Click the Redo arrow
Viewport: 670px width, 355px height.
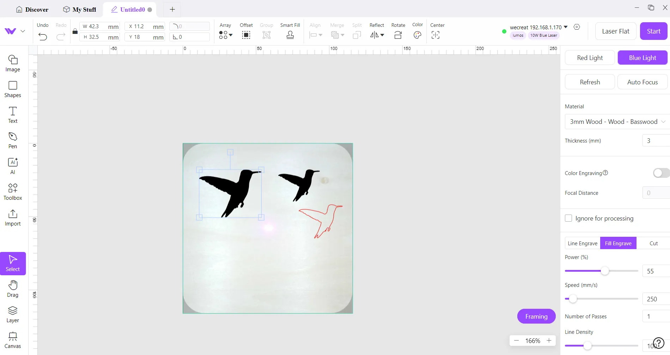[61, 36]
